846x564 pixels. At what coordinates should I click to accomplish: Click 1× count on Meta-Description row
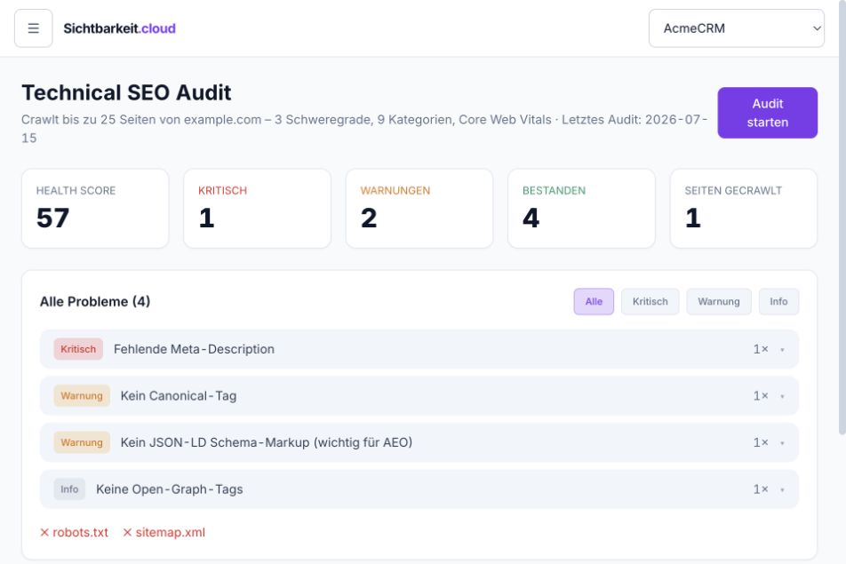(x=761, y=349)
